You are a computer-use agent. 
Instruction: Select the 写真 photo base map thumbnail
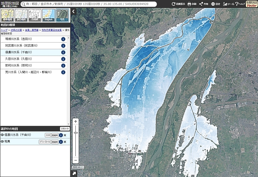tap(62, 15)
